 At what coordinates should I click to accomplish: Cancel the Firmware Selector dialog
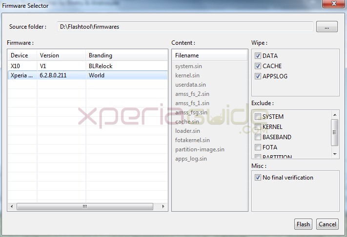pos(327,224)
